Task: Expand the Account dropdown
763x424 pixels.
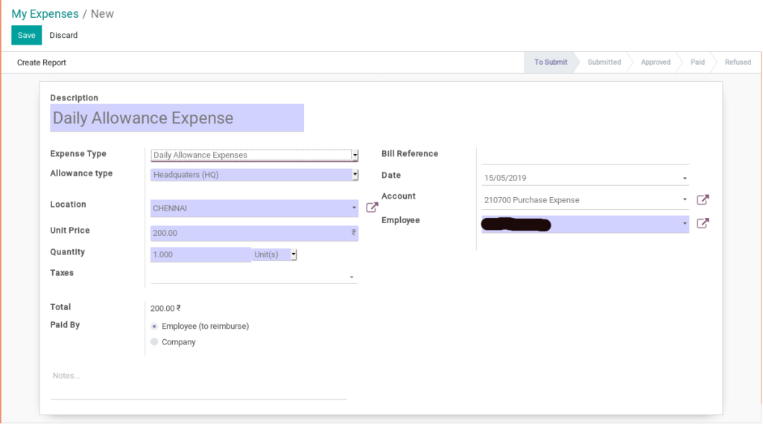Action: (x=685, y=199)
